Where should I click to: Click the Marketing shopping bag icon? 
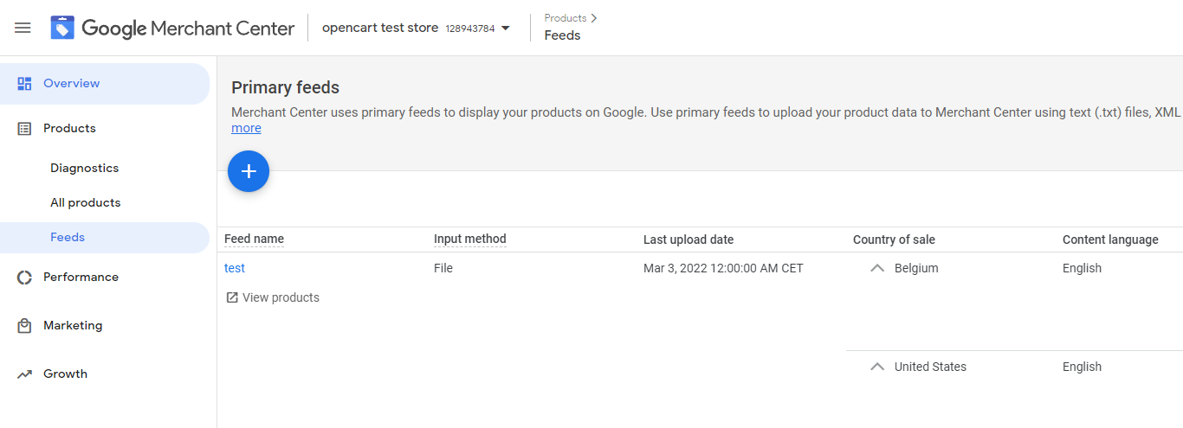(x=24, y=326)
